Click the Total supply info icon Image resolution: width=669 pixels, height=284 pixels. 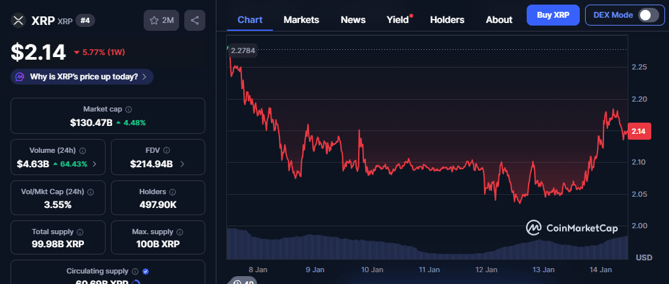click(80, 232)
